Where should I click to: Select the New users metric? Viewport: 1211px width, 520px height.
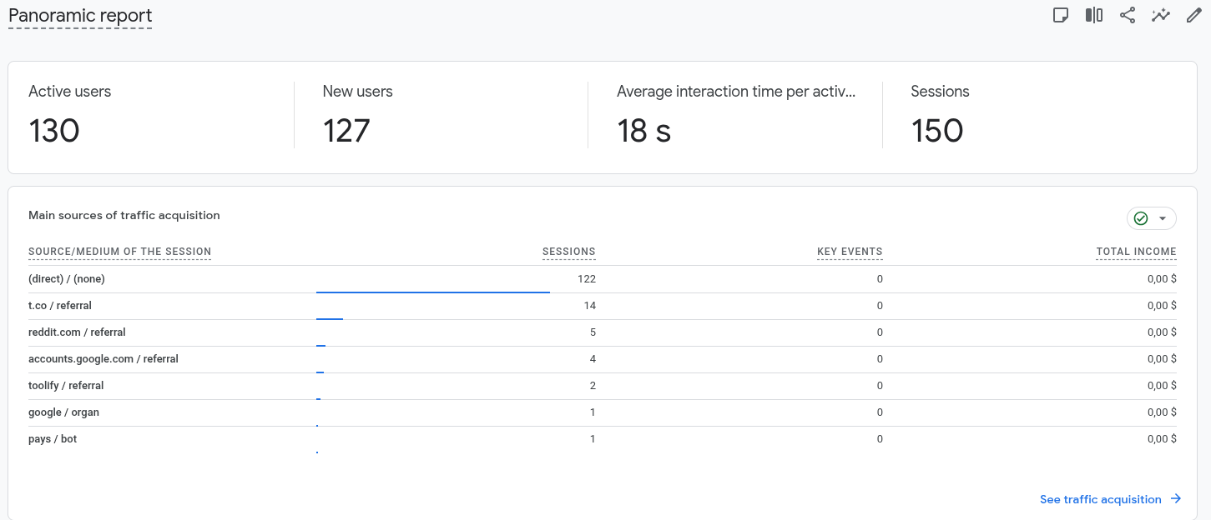click(x=357, y=92)
